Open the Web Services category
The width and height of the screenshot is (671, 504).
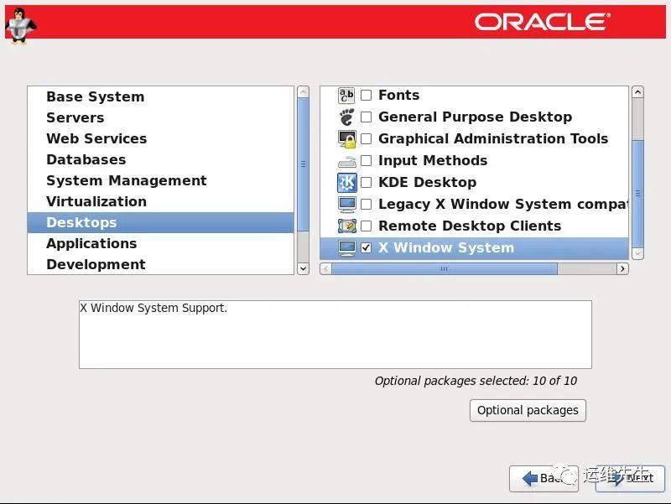tap(160, 138)
